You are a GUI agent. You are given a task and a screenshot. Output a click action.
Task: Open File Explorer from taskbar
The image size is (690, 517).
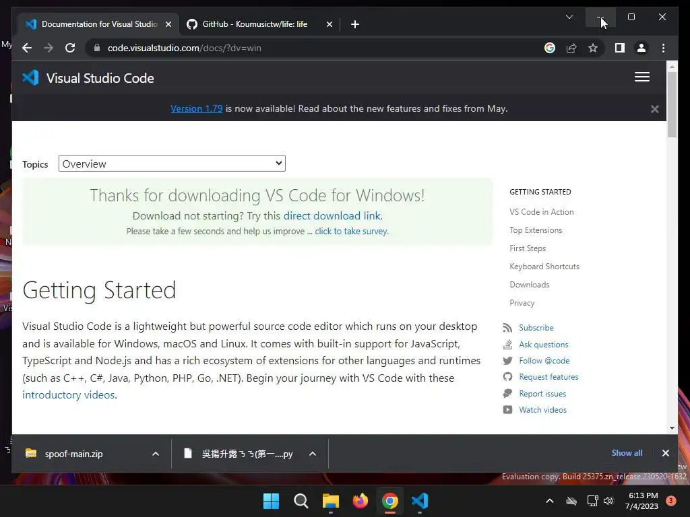click(330, 501)
